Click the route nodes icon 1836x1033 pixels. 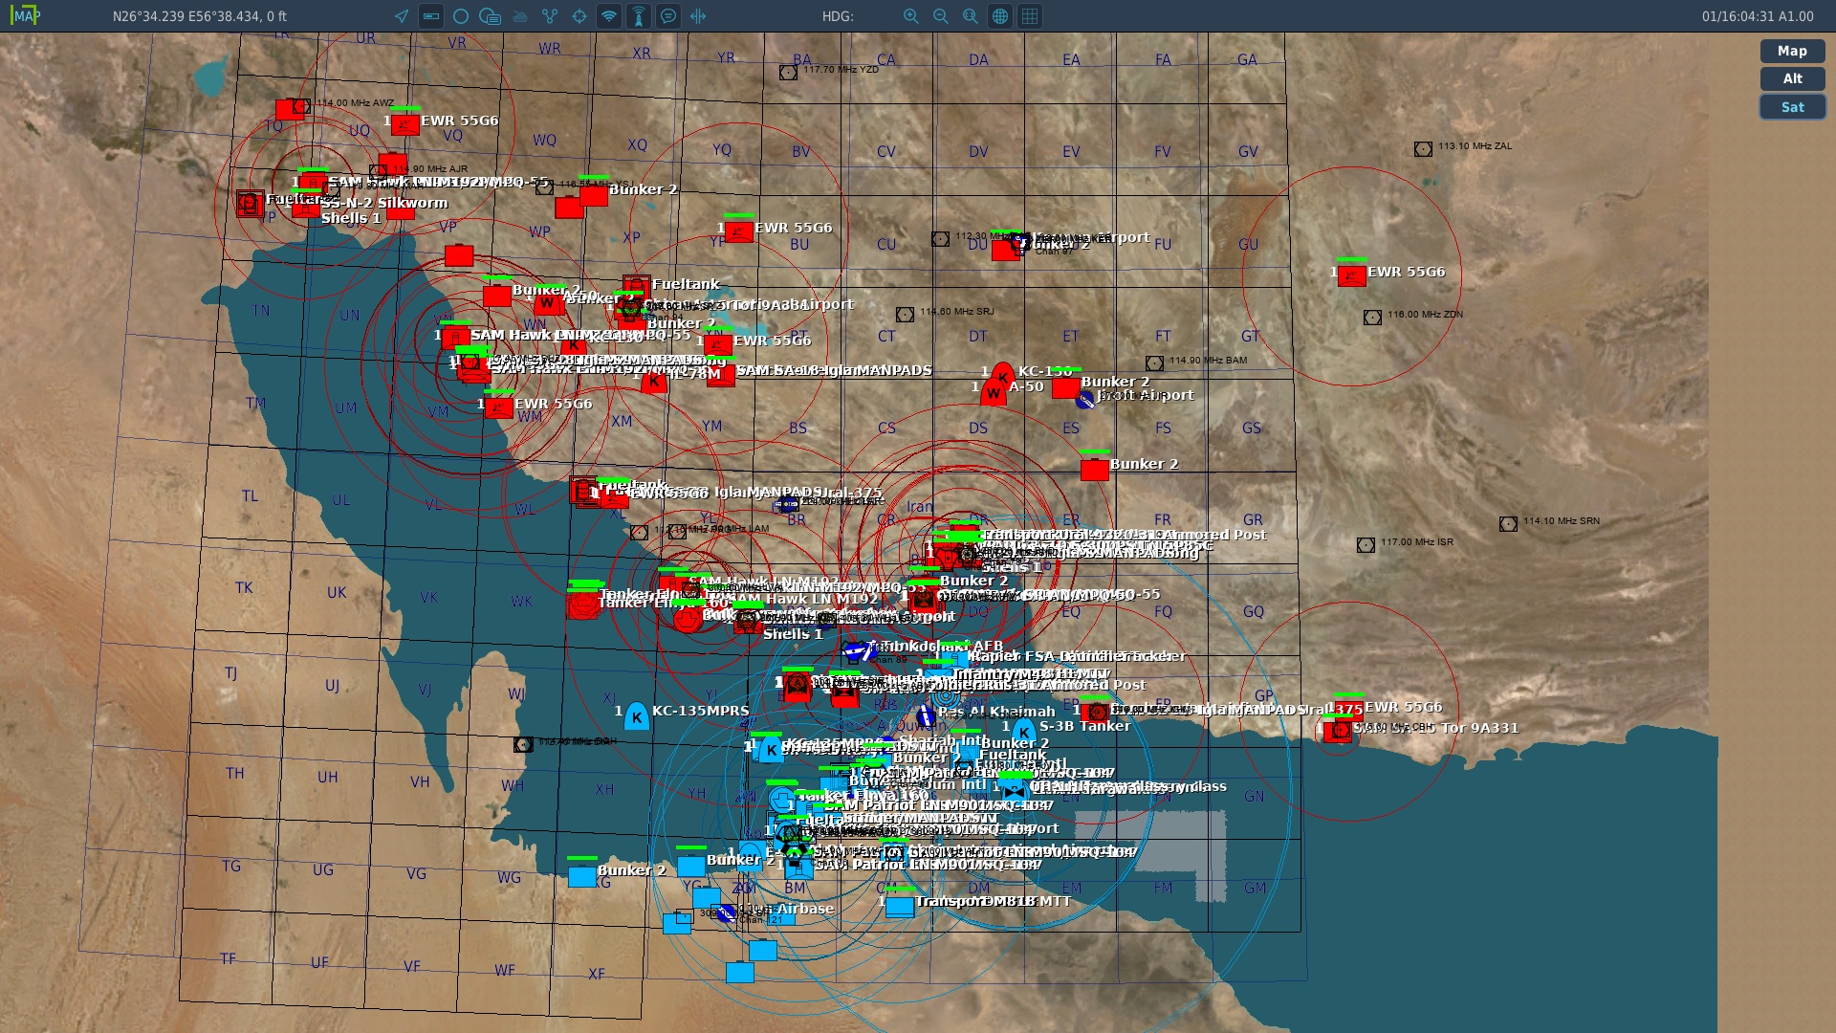coord(550,16)
